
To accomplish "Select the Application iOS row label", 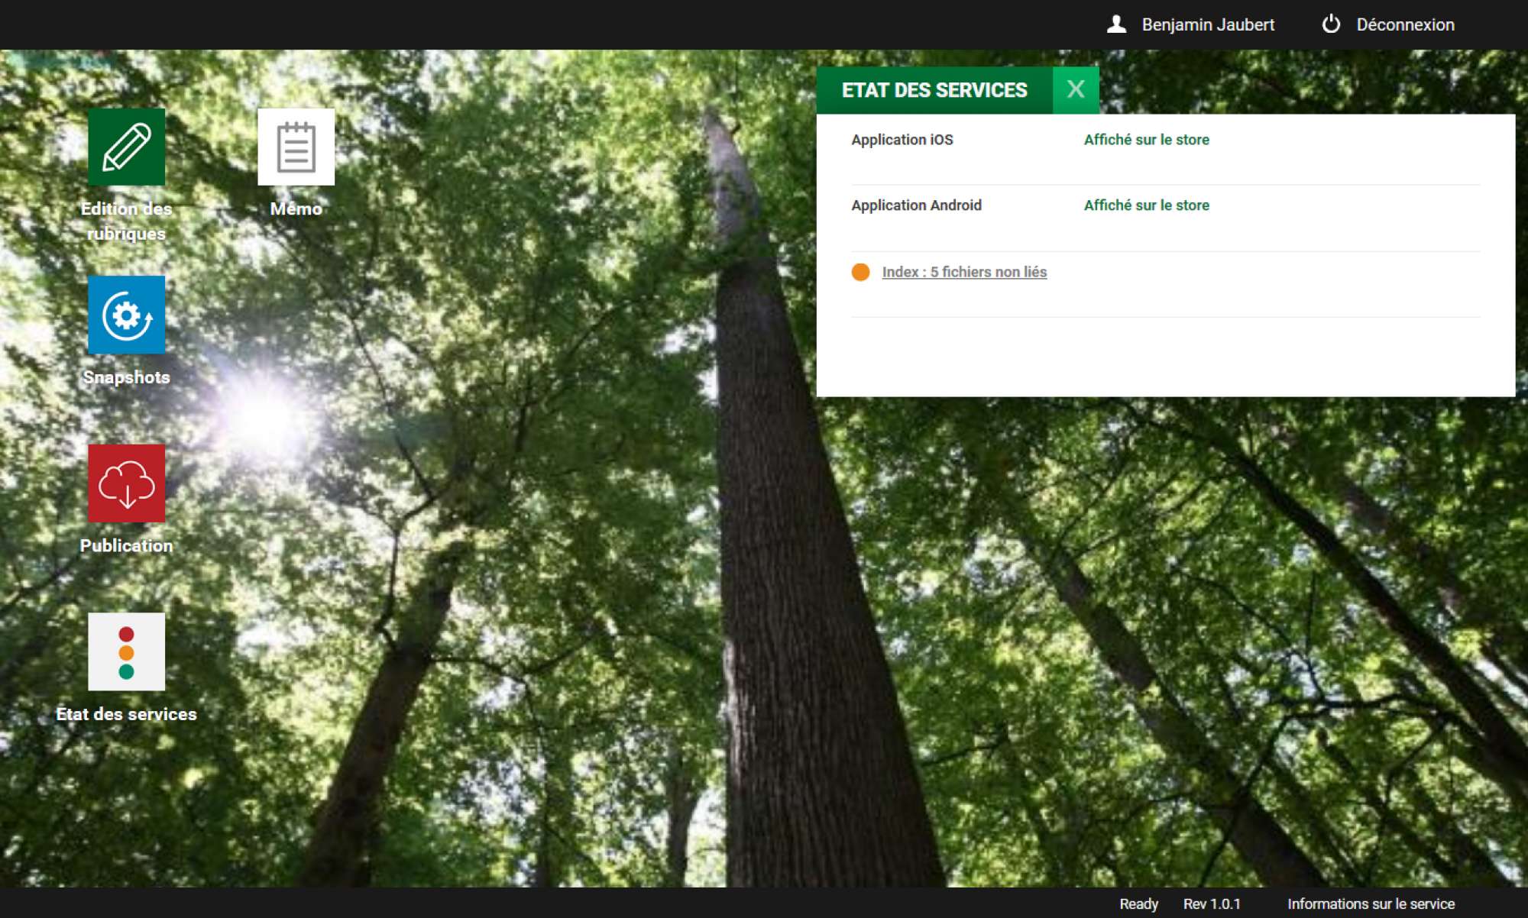I will [902, 140].
